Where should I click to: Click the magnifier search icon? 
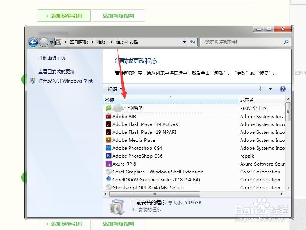click(x=286, y=42)
